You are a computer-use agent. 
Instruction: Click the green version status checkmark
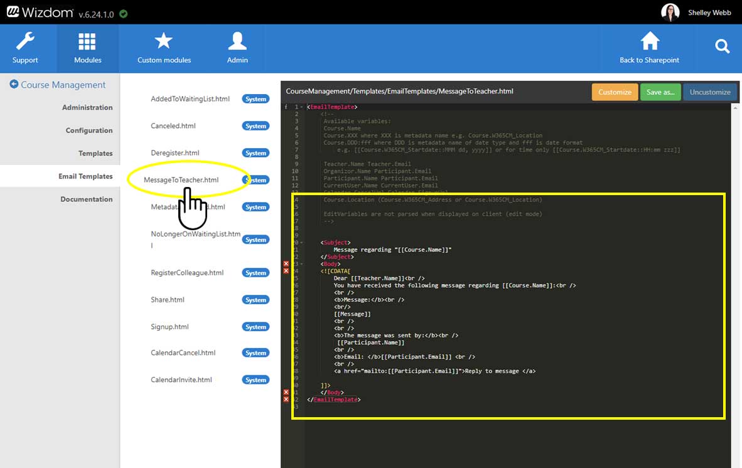click(x=124, y=13)
